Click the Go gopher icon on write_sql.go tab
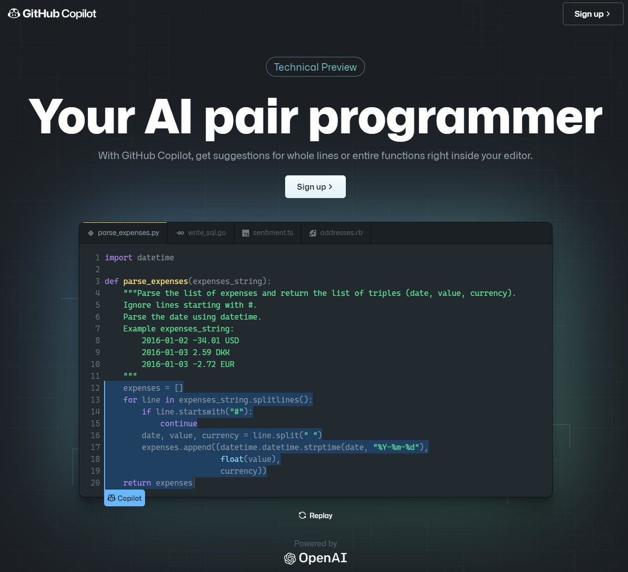This screenshot has width=628, height=572. click(180, 233)
